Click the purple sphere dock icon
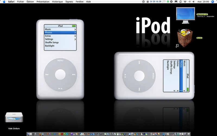This screenshot has width=217, height=136. (72, 134)
